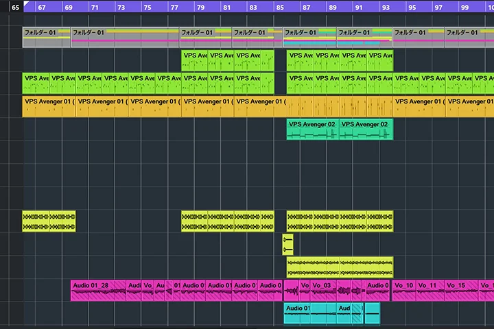Click bar 93 on the ruler
Screen dimensions: 494x329
386,8
